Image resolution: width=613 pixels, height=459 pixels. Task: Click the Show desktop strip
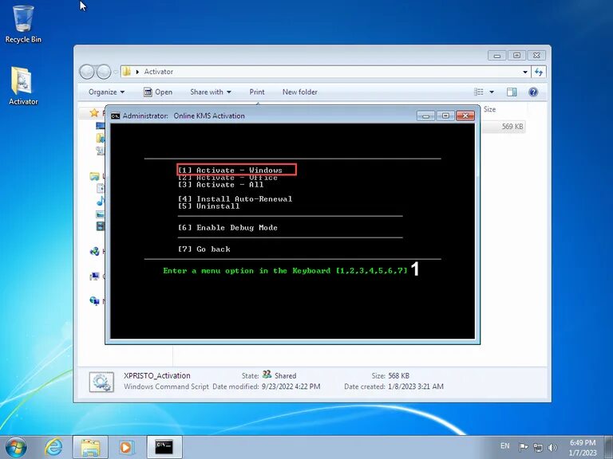click(x=609, y=447)
